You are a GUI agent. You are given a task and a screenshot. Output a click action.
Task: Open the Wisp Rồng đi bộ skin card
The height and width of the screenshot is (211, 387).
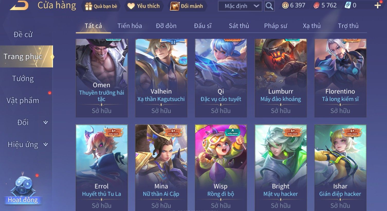click(x=221, y=168)
